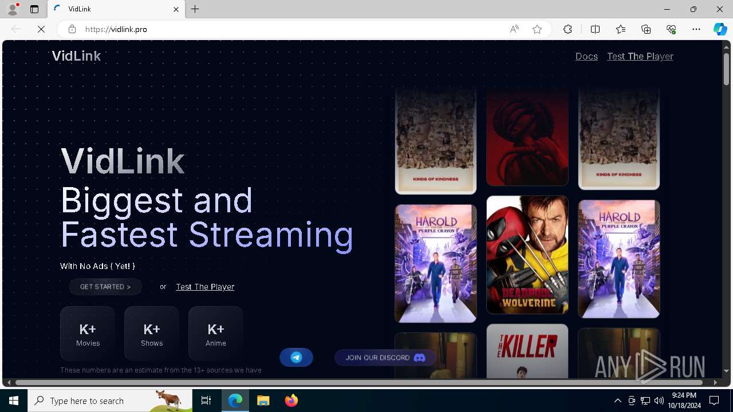The height and width of the screenshot is (412, 733).
Task: Follow Test The Player link beside Get Started
Action: (x=205, y=287)
